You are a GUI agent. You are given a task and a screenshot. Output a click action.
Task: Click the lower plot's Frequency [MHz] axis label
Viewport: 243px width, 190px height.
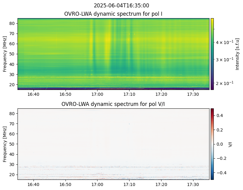coord(5,144)
